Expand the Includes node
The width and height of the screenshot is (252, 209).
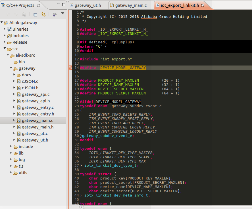pos(5,35)
